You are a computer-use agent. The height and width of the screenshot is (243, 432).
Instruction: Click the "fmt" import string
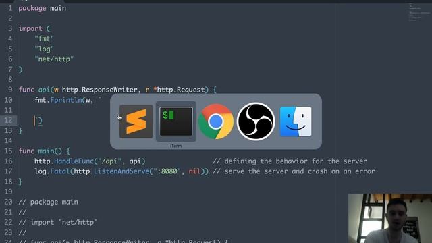[44, 39]
